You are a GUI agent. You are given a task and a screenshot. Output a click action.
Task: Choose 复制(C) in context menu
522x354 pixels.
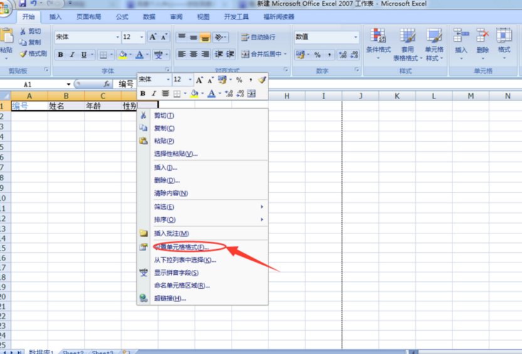tap(203, 128)
